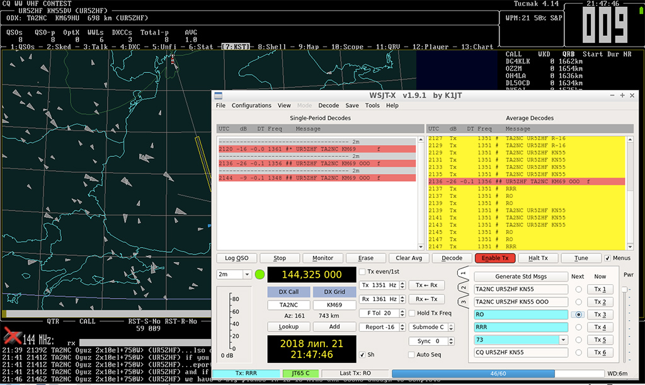This screenshot has height=385, width=645.
Task: Click the Add button
Action: coord(334,326)
